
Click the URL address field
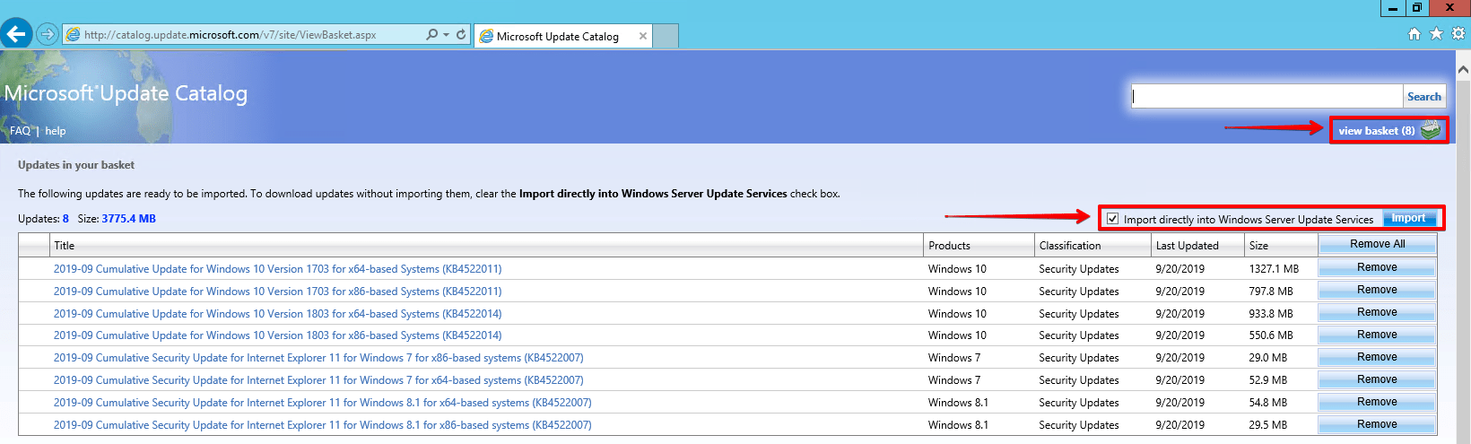click(242, 35)
